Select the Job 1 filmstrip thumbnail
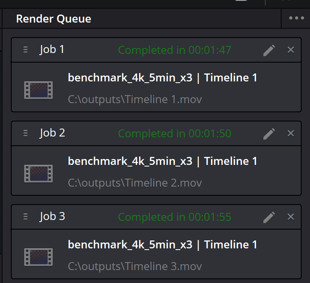 pos(38,90)
